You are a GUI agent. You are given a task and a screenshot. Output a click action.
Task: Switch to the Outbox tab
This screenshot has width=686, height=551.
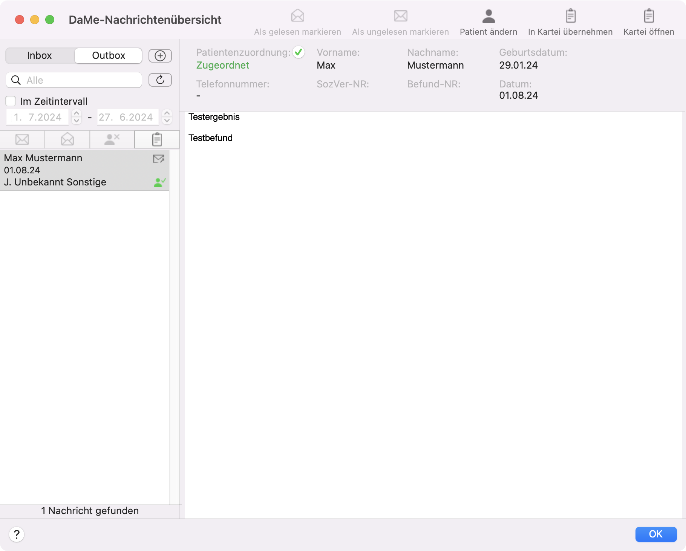[109, 55]
